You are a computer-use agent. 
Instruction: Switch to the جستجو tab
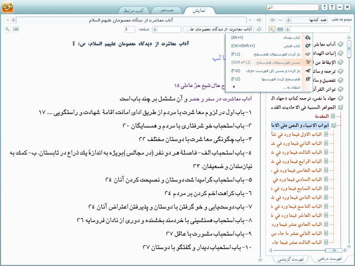(x=167, y=10)
